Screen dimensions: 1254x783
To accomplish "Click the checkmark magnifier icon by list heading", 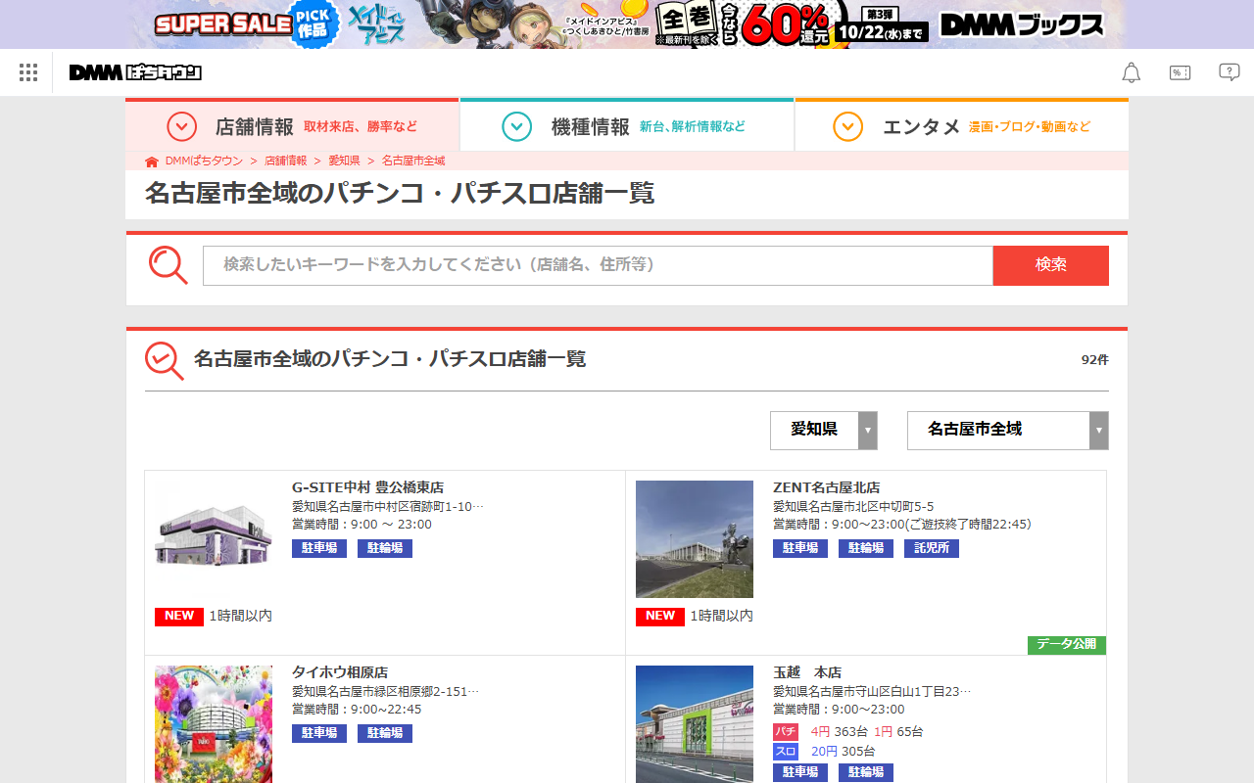I will (165, 360).
